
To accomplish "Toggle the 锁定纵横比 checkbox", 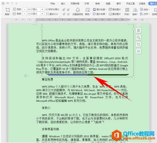I will 47,9.
